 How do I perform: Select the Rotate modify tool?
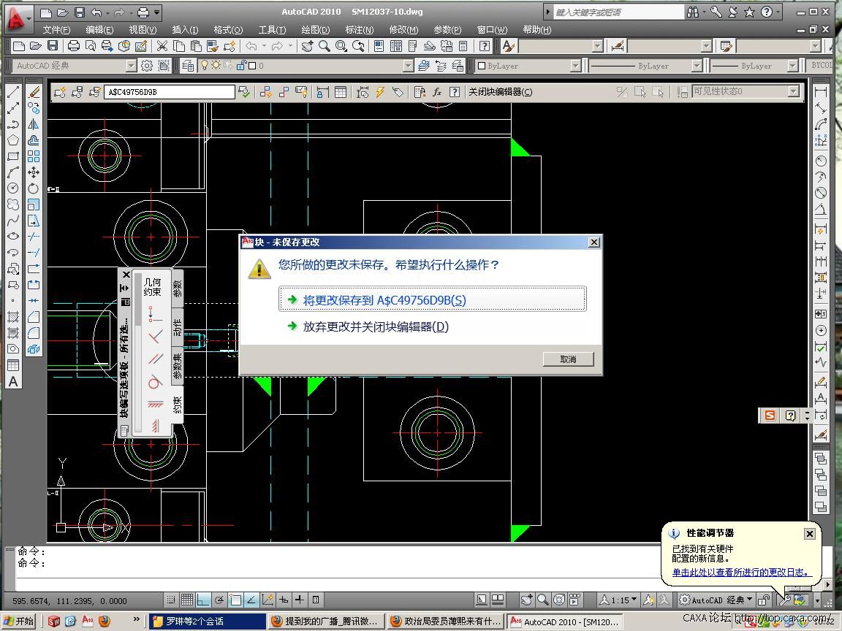(34, 188)
